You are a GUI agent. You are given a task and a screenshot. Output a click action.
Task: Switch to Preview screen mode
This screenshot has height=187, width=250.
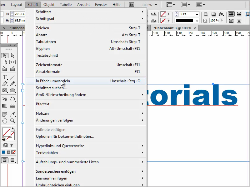(x=13, y=160)
